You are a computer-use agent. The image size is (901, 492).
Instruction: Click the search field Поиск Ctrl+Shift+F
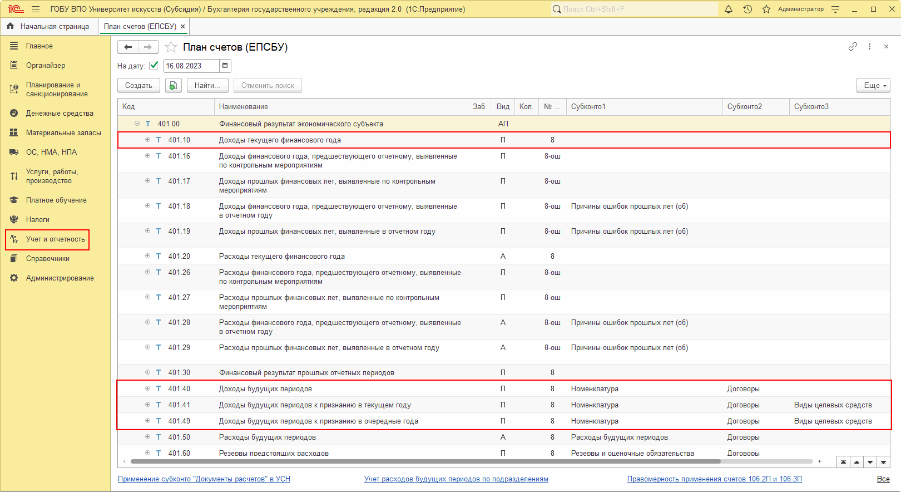634,9
